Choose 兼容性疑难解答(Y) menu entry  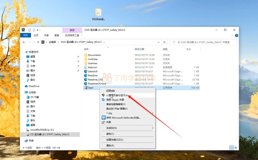point(128,104)
